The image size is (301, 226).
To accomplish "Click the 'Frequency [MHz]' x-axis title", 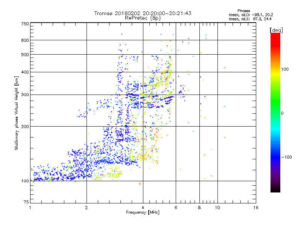I will pos(143,212).
